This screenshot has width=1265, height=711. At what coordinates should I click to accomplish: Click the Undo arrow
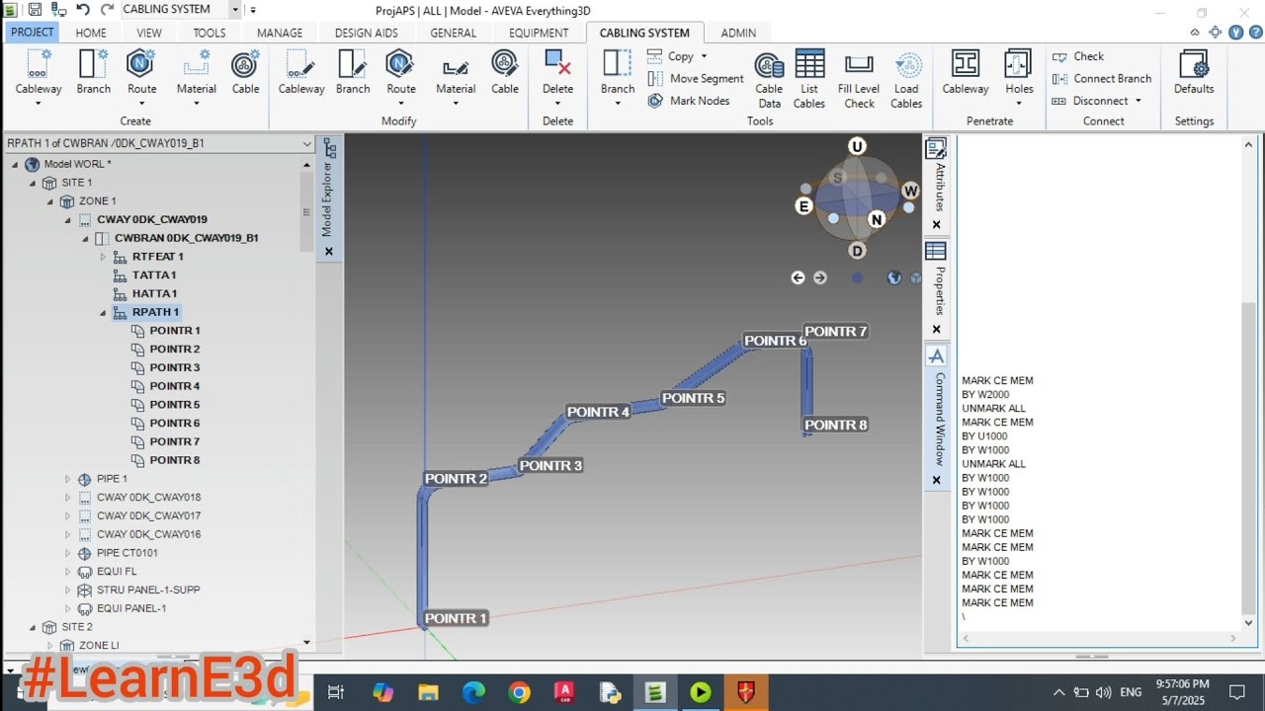click(x=83, y=10)
